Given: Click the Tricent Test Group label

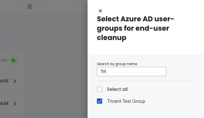Looking at the screenshot, I should (126, 101).
